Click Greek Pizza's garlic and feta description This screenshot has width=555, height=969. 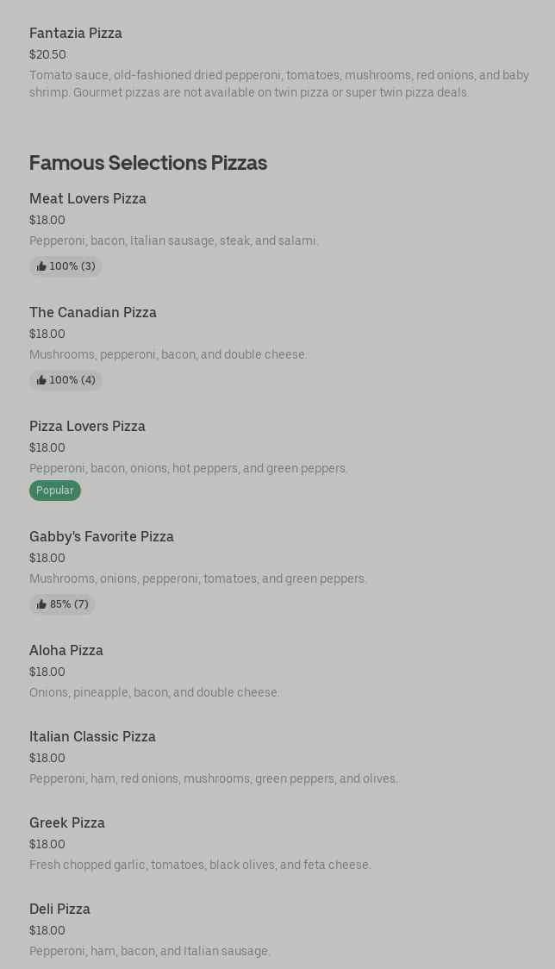200,865
